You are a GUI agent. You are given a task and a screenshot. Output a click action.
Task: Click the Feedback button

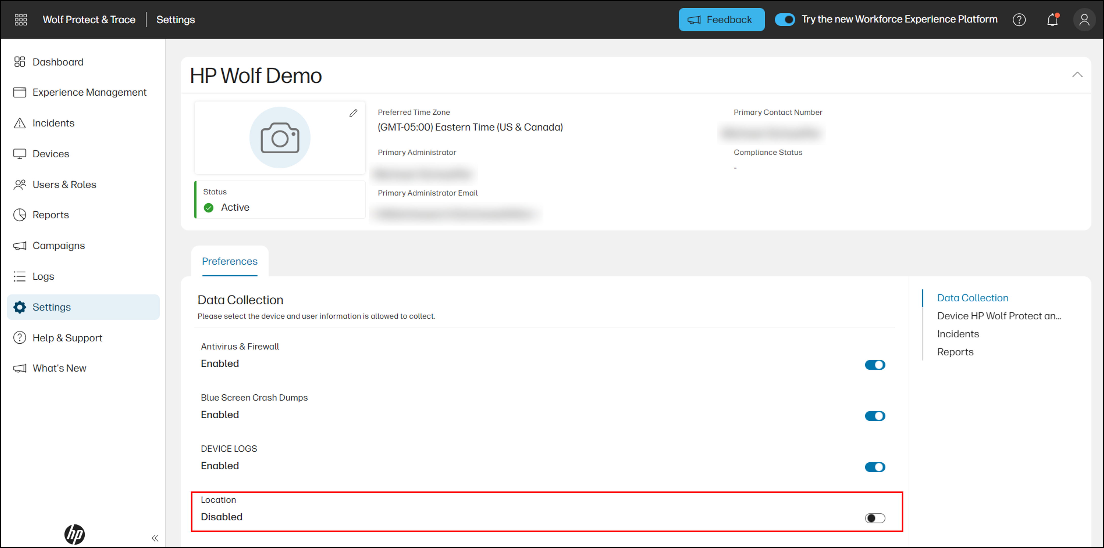click(x=721, y=19)
